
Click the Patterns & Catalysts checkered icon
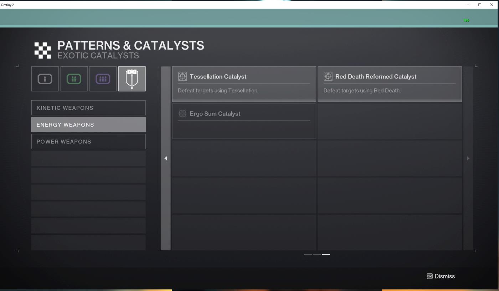click(x=43, y=50)
